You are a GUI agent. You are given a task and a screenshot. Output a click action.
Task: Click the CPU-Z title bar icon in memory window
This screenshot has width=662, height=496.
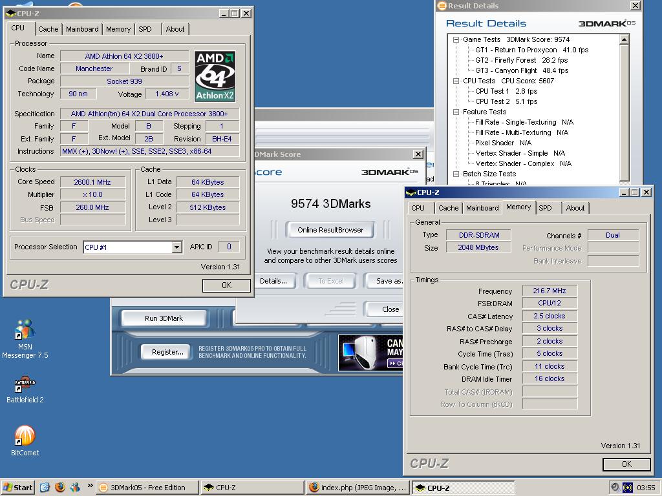411,192
